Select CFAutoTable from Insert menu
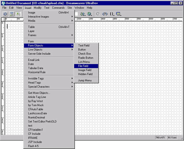Viewport: 184px width, 149px height. [x=49, y=109]
